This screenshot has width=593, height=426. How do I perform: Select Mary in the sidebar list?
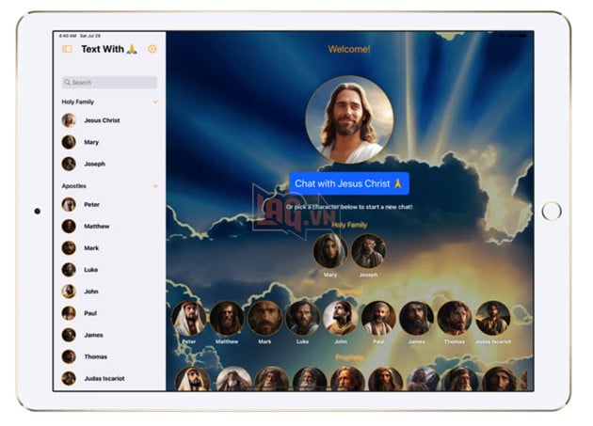90,142
